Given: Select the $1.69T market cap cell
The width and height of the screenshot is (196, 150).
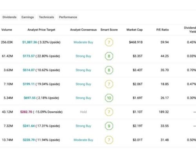Looking at the screenshot, I should 138,98.
